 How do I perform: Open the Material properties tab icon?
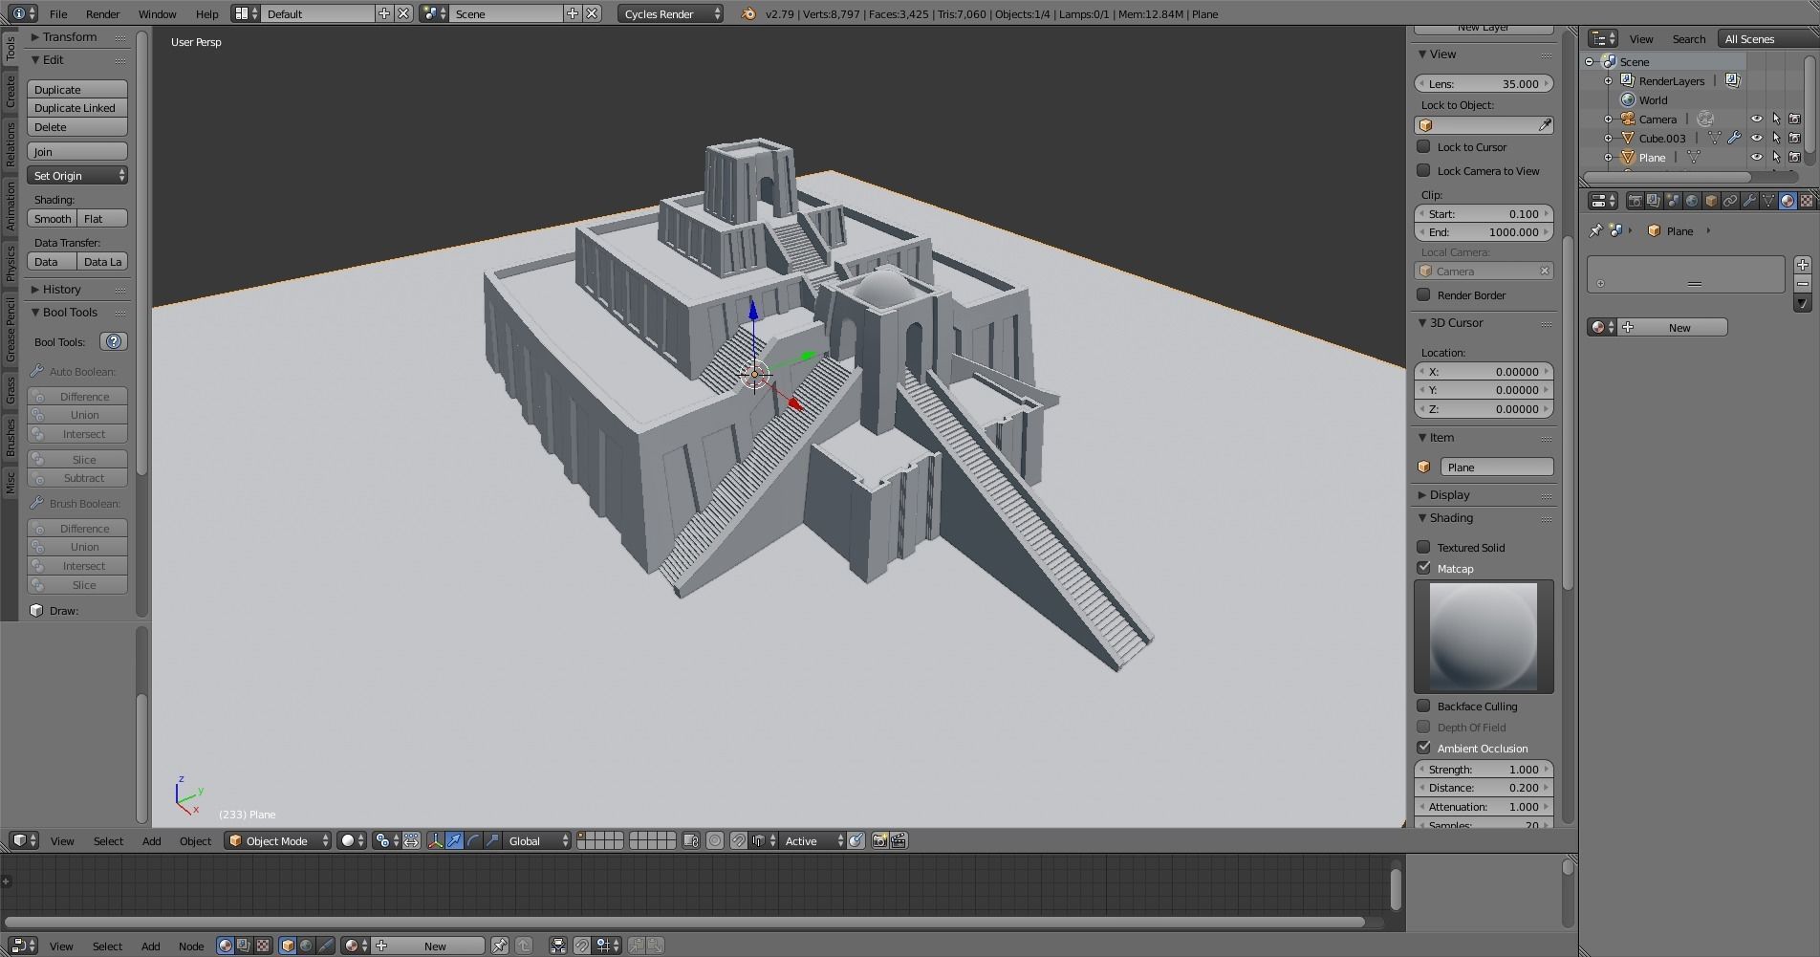click(x=1787, y=201)
